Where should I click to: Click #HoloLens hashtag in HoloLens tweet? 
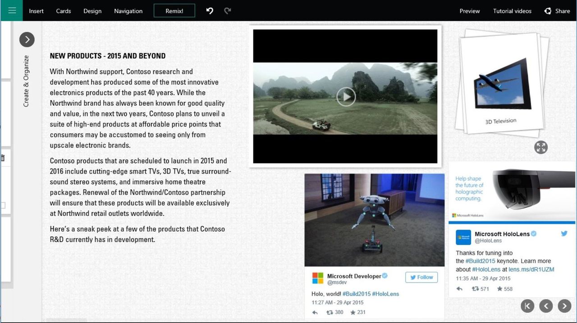[486, 269]
